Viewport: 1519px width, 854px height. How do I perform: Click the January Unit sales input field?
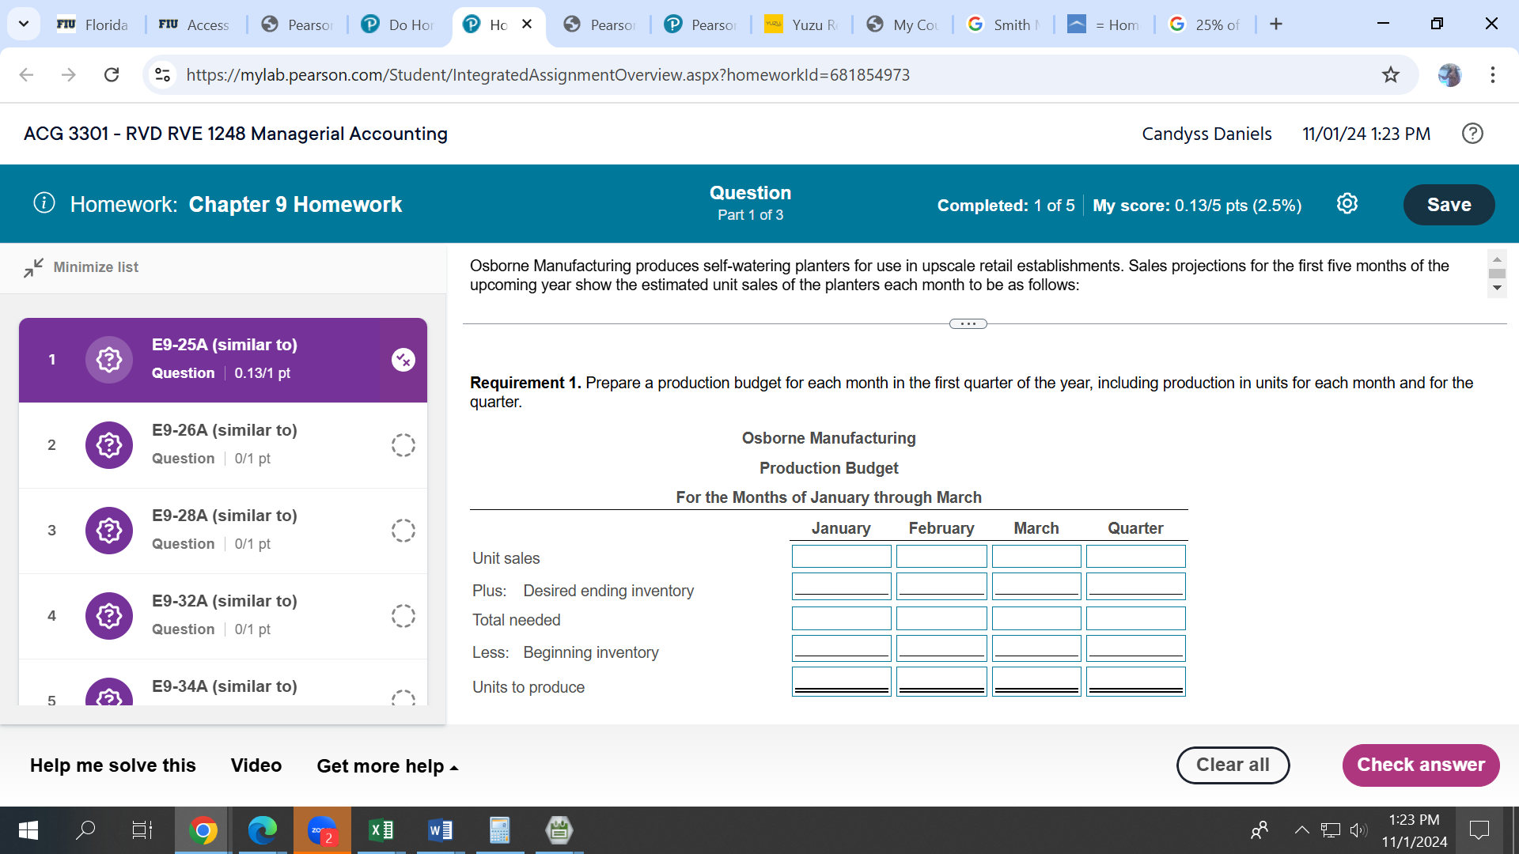tap(841, 557)
